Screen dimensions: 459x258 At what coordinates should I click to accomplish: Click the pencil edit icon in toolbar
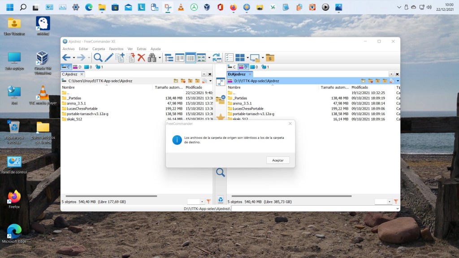click(109, 57)
